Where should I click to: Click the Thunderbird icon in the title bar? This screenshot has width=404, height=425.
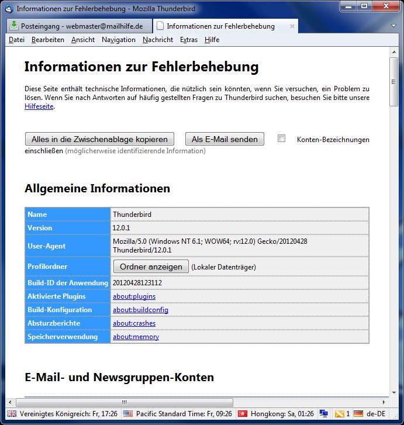[x=9, y=9]
